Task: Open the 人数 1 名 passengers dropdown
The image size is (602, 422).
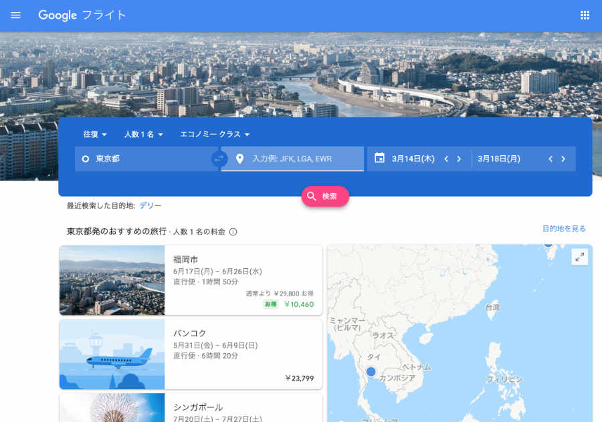Action: [144, 134]
